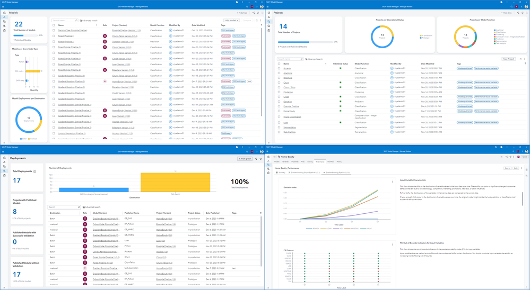Screen dimensions: 530x290
Task: Click the In production legend swatch
Action: [x=420, y=35]
